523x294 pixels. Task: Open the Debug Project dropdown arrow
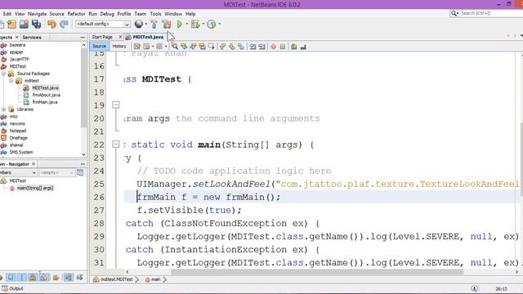(203, 24)
